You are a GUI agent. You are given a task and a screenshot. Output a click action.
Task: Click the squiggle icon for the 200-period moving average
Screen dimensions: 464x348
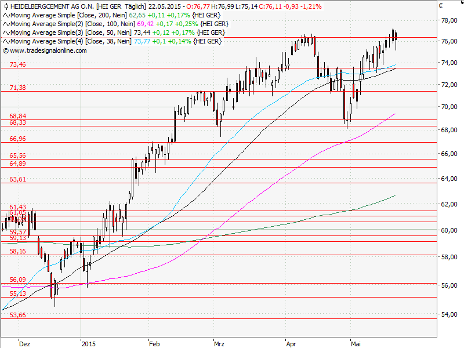coord(5,16)
